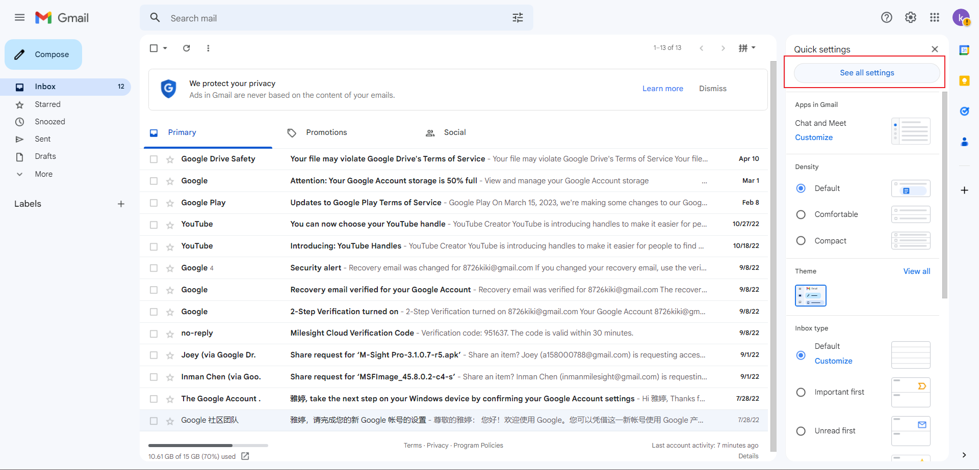Open Contacts side panel icon
Image resolution: width=979 pixels, height=470 pixels.
(x=964, y=142)
